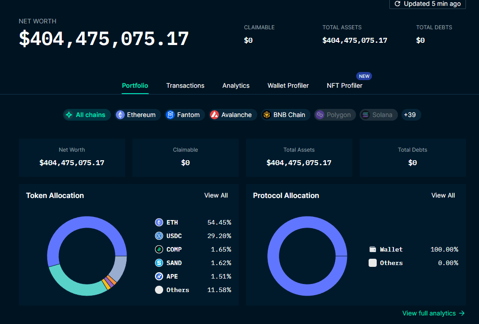479x324 pixels.
Task: Filter by All chains
Action: pos(87,115)
